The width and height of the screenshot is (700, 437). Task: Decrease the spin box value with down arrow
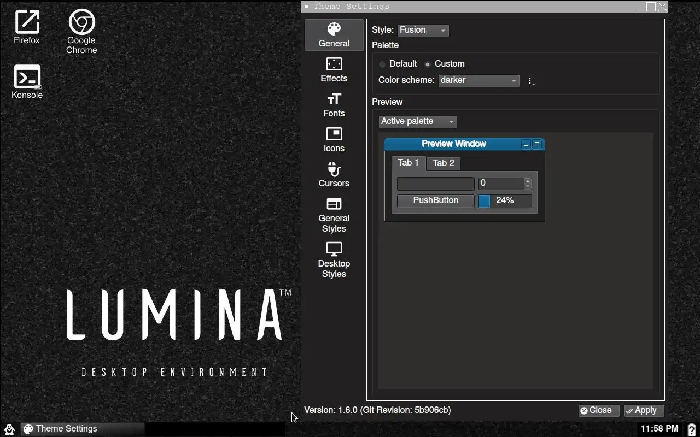[528, 187]
